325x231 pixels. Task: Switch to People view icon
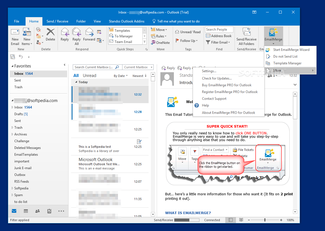[38, 211]
